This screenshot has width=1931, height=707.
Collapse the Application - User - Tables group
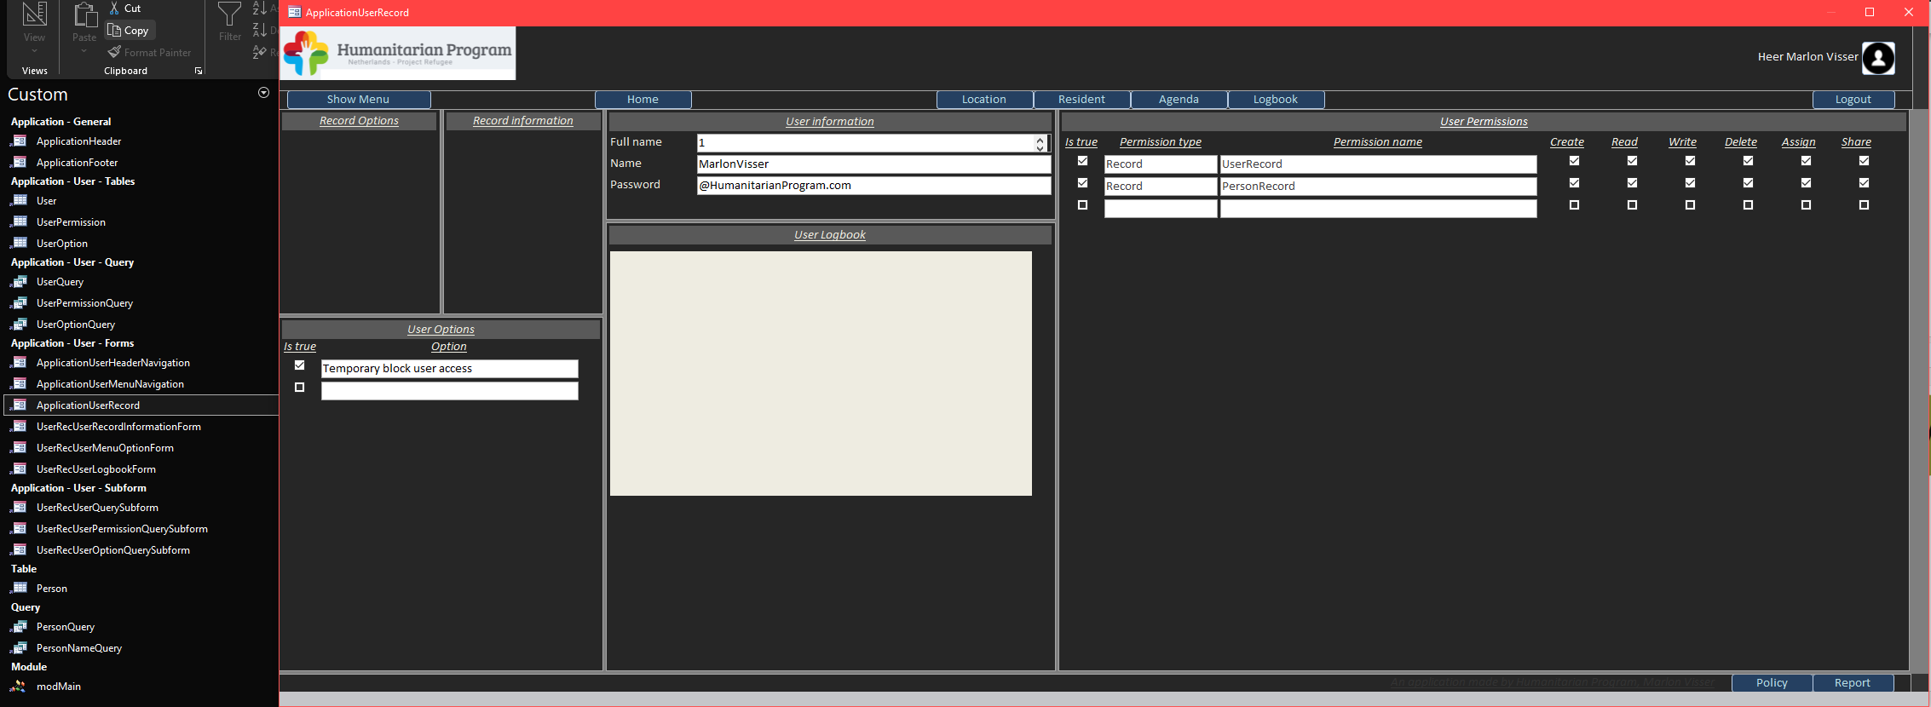(x=72, y=181)
